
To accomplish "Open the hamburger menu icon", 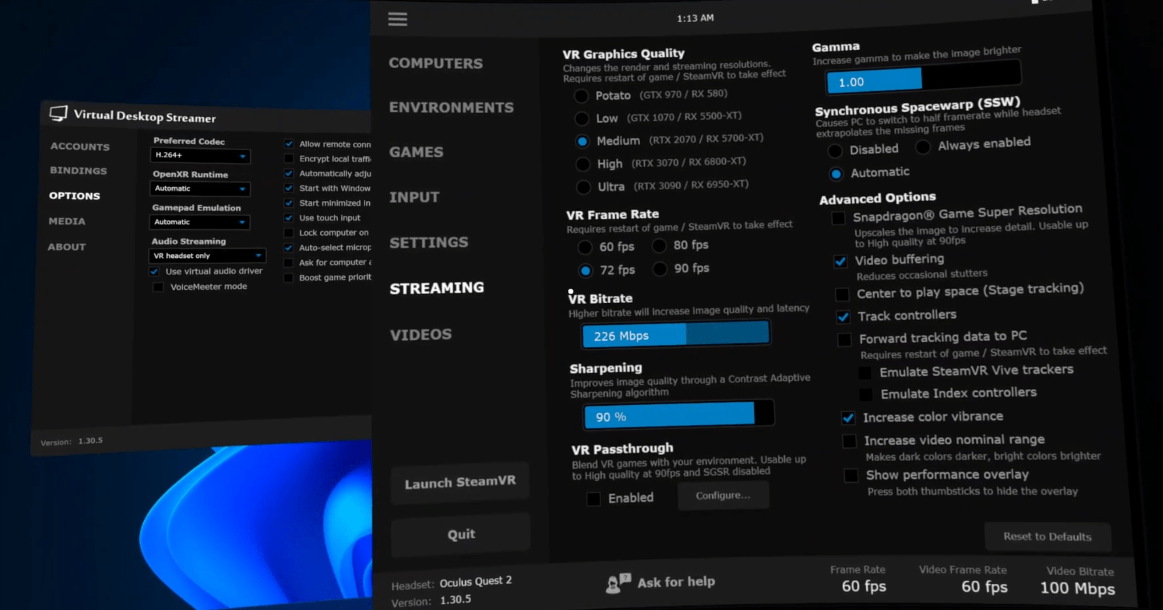I will (x=397, y=19).
